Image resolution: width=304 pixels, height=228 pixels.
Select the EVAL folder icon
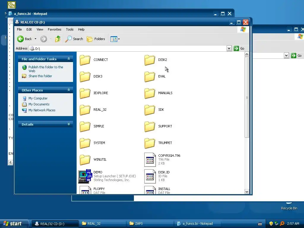click(x=150, y=77)
